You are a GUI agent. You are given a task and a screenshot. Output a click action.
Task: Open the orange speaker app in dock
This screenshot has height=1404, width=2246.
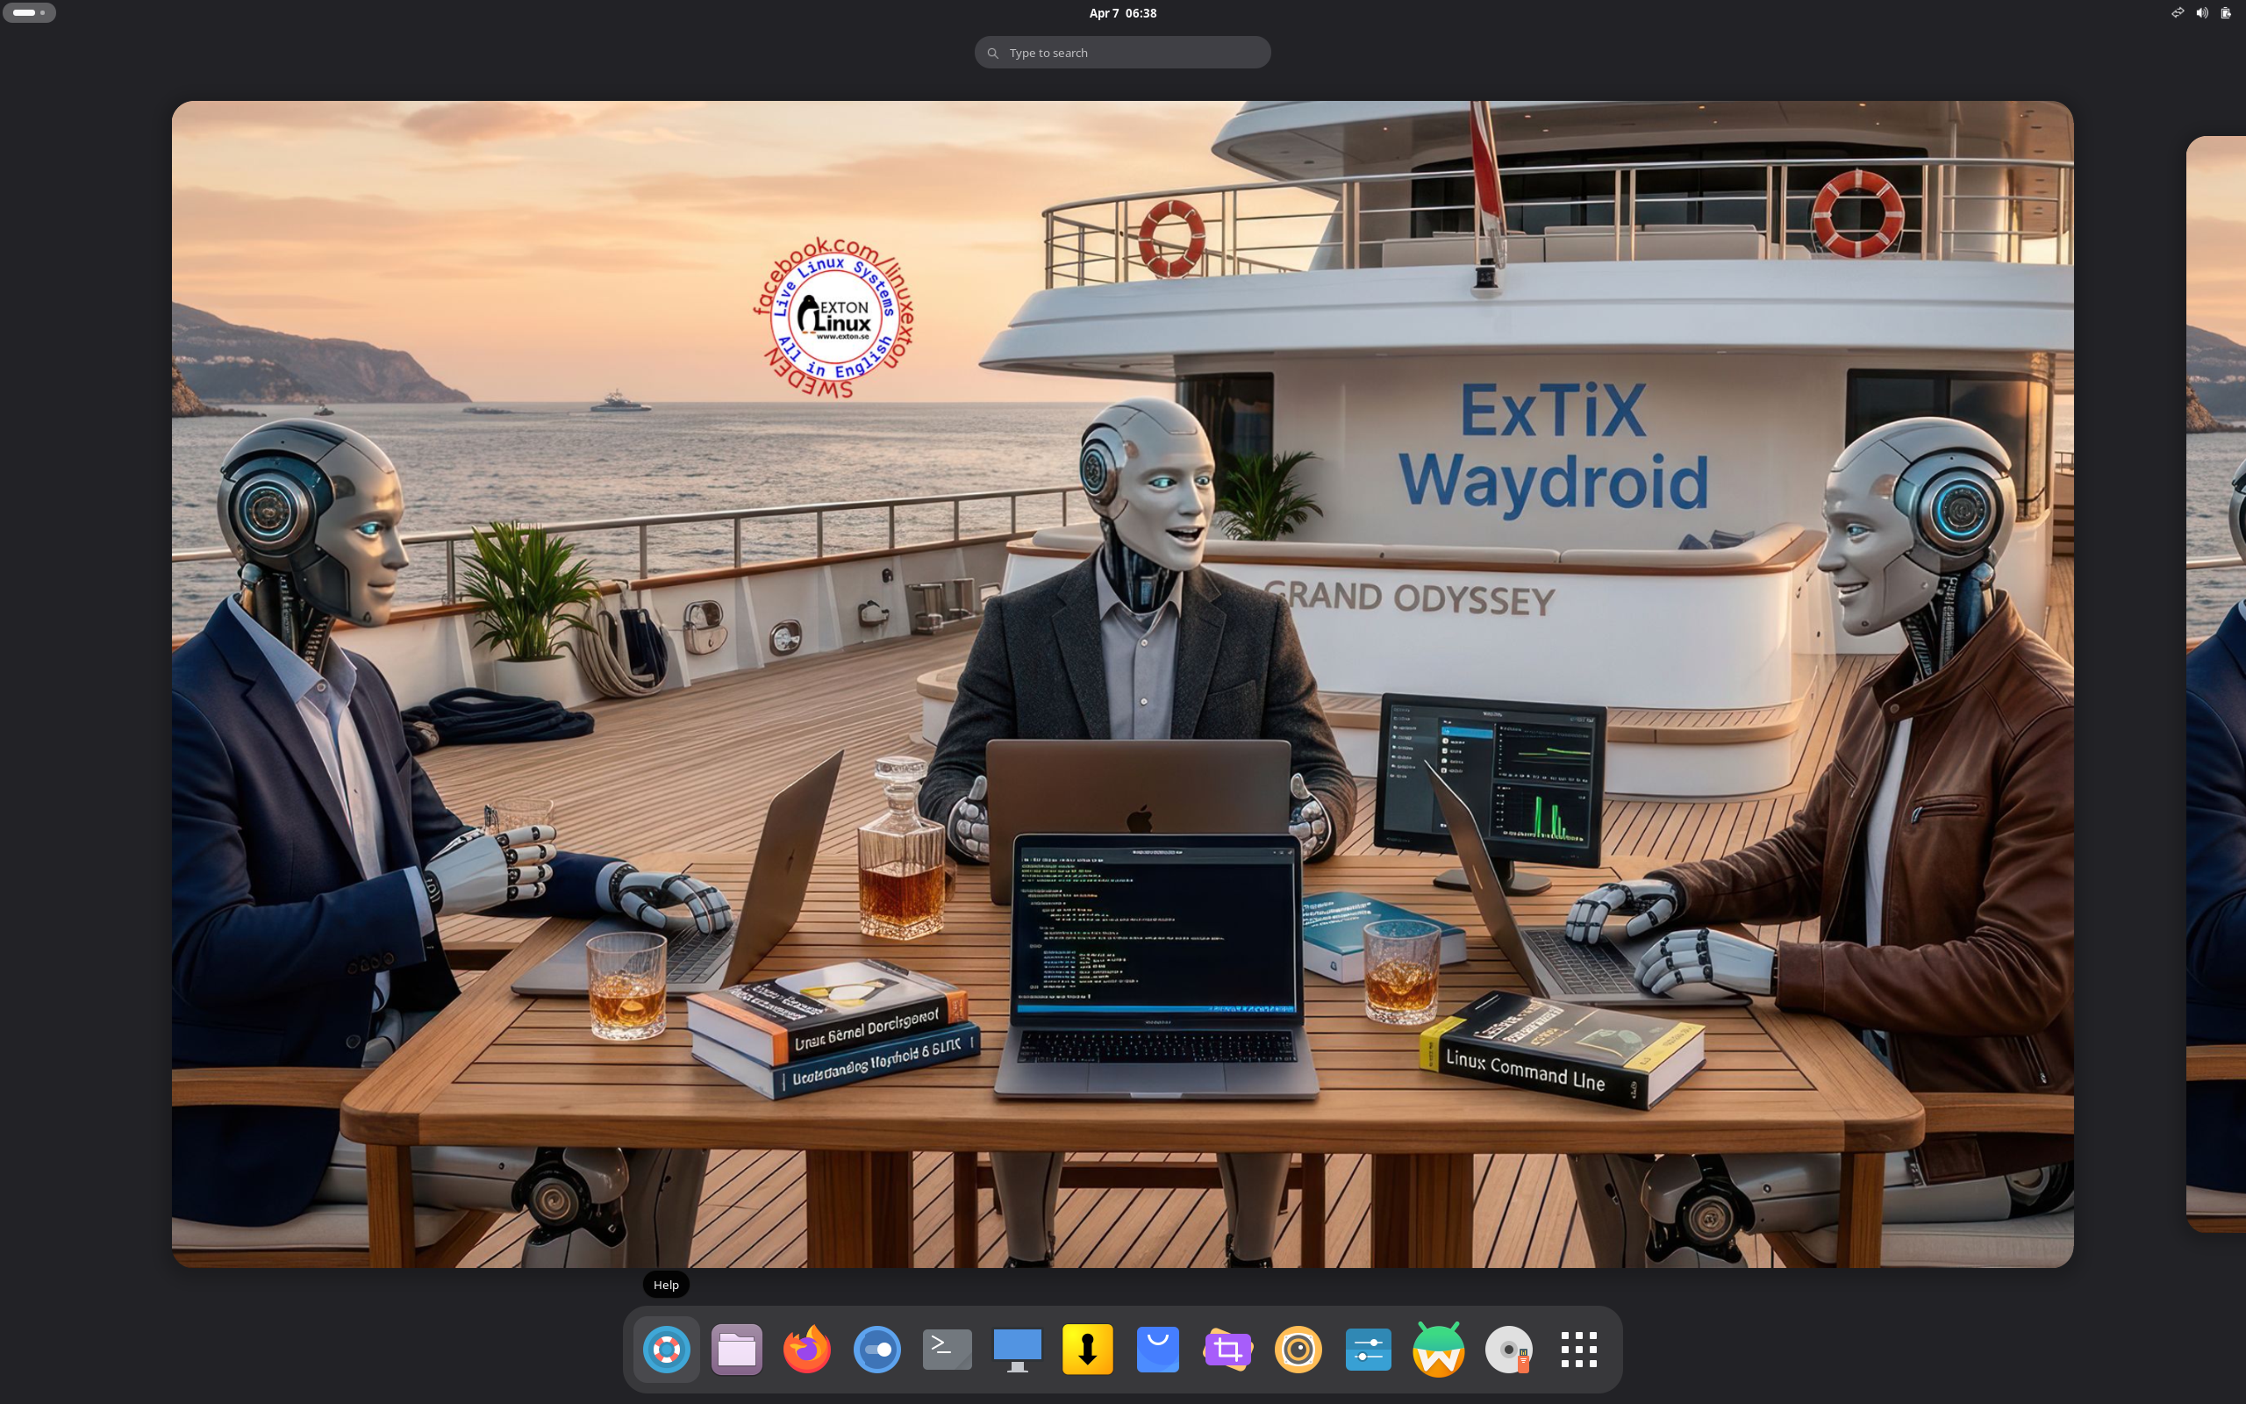click(1298, 1350)
